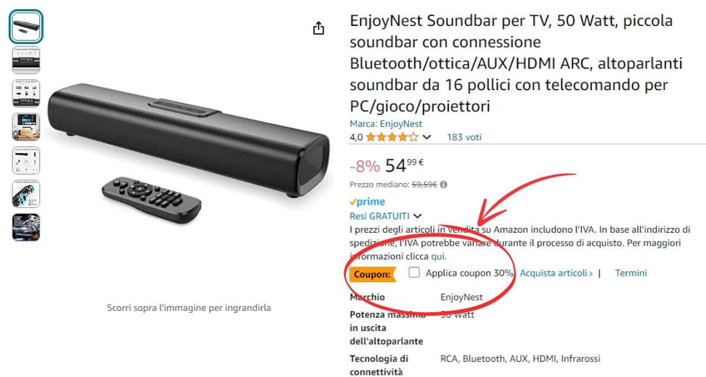Click the main soundbar product image
This screenshot has width=706, height=377.
(x=188, y=153)
